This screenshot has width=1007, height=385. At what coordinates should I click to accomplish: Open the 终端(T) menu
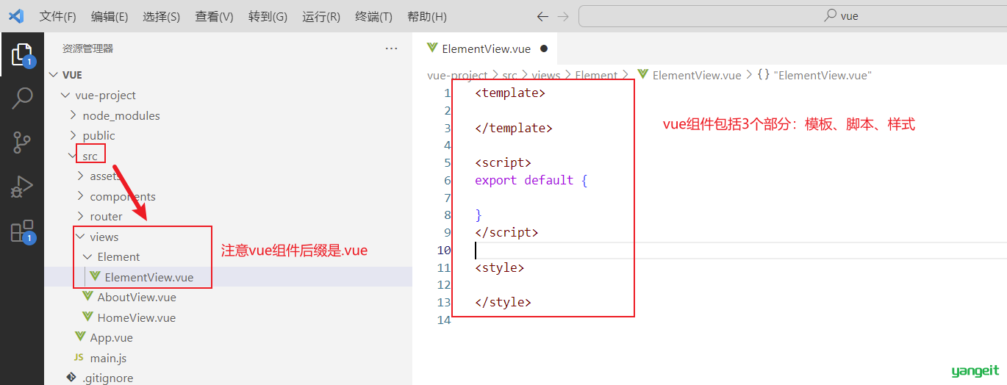tap(373, 16)
